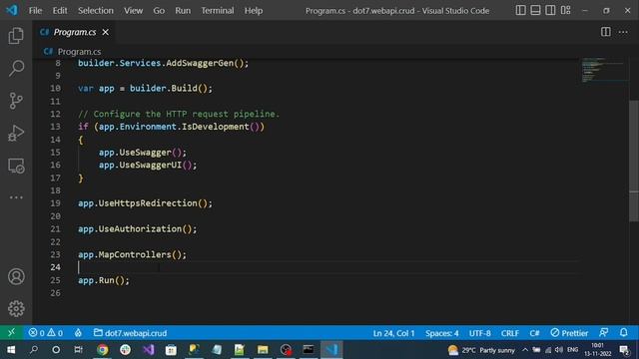The width and height of the screenshot is (639, 359).
Task: Click on app.MapControllers(); code line
Action: point(132,254)
